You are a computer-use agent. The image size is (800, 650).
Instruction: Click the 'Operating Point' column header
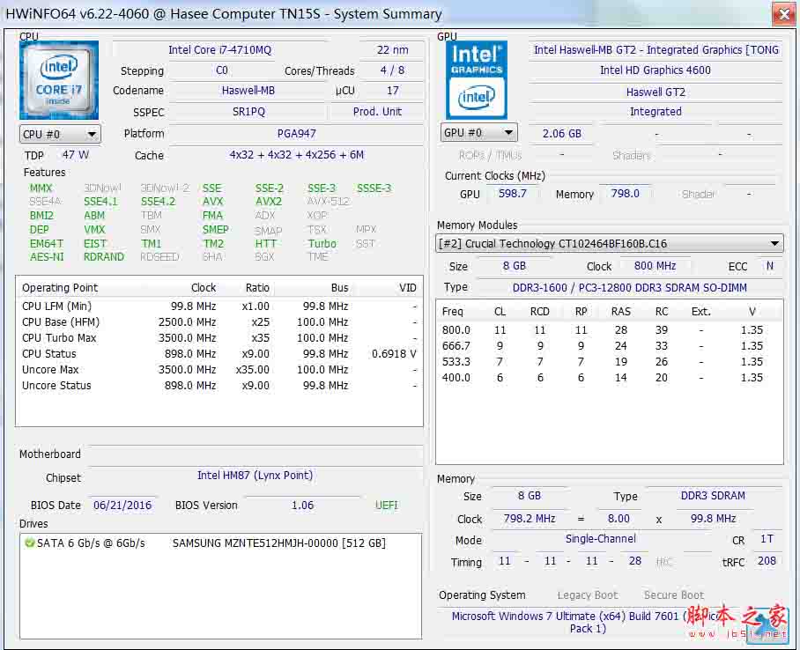click(x=60, y=288)
